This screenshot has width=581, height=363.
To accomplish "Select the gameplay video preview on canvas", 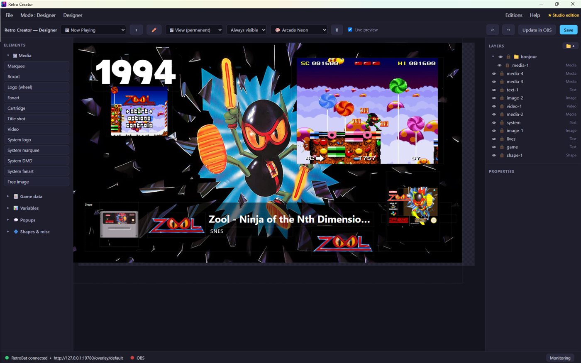I will coord(367,111).
